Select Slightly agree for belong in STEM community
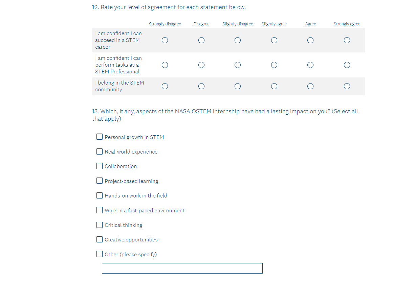This screenshot has height=282, width=414. point(274,86)
